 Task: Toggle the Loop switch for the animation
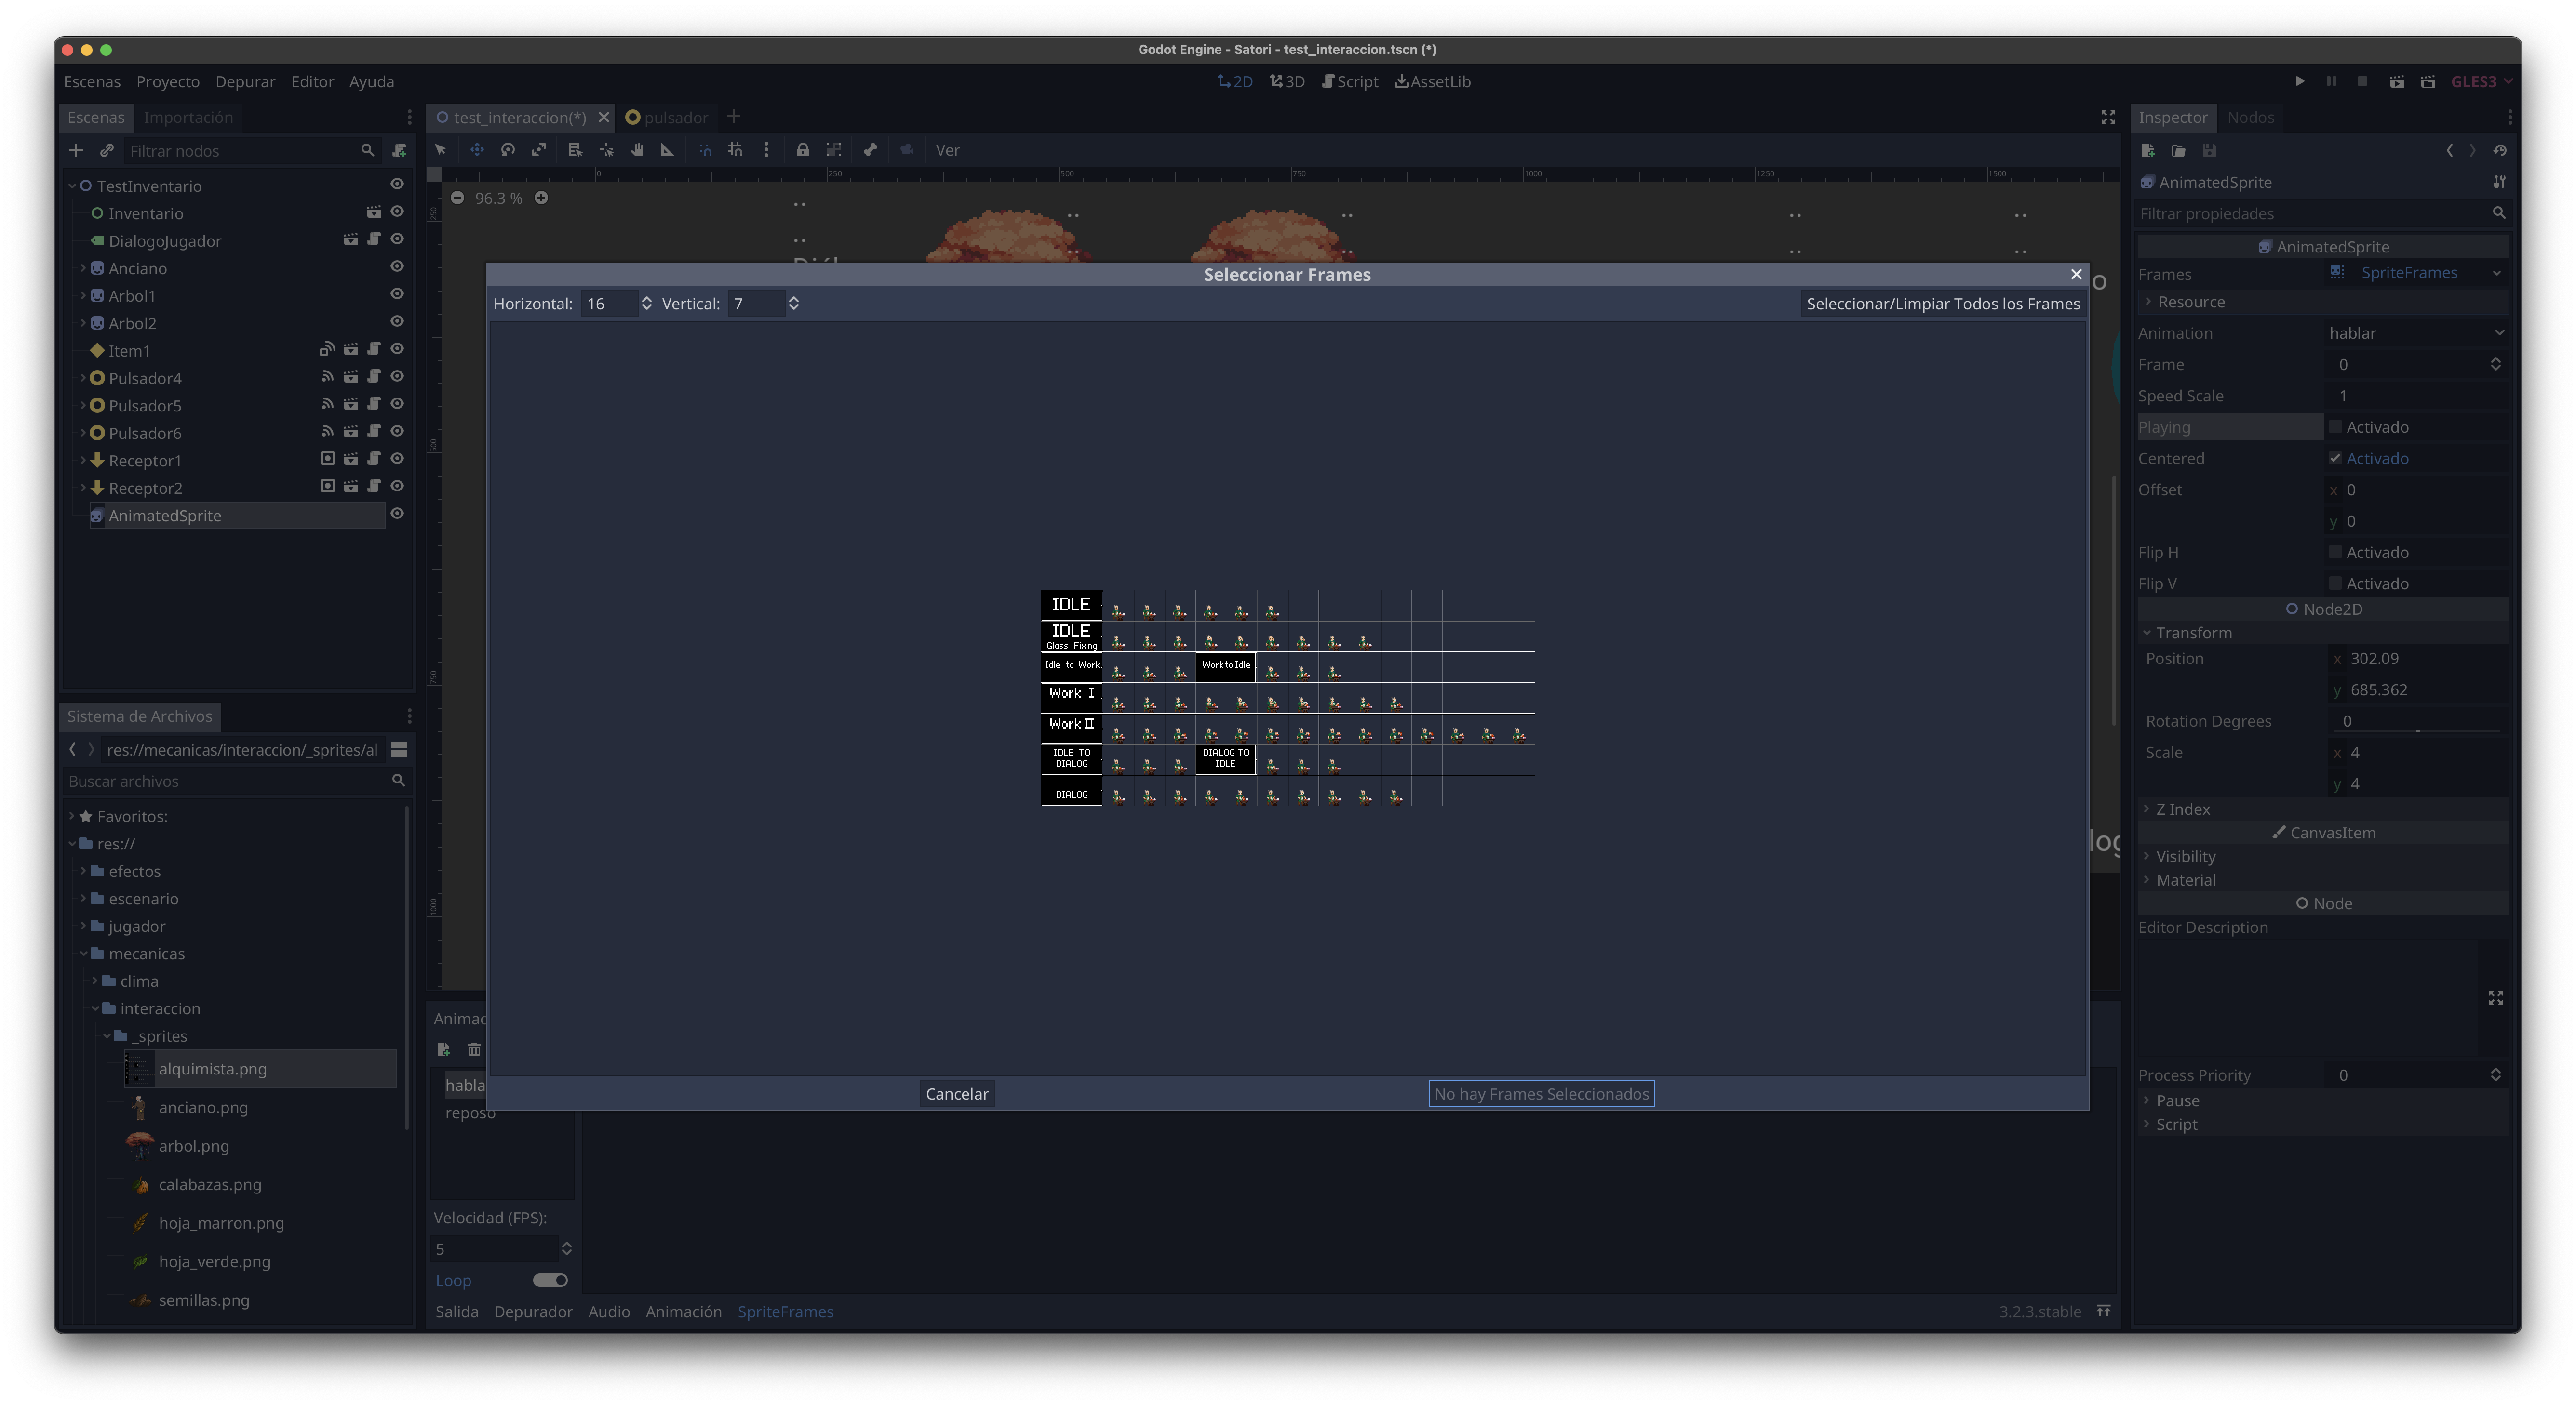tap(550, 1280)
